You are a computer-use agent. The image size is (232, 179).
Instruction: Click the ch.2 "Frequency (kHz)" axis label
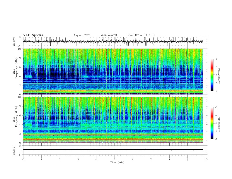coord(16,116)
